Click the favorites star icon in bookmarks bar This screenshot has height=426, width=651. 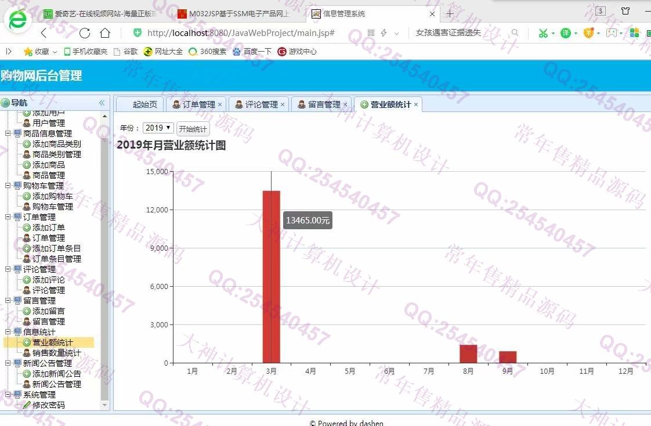coord(27,52)
